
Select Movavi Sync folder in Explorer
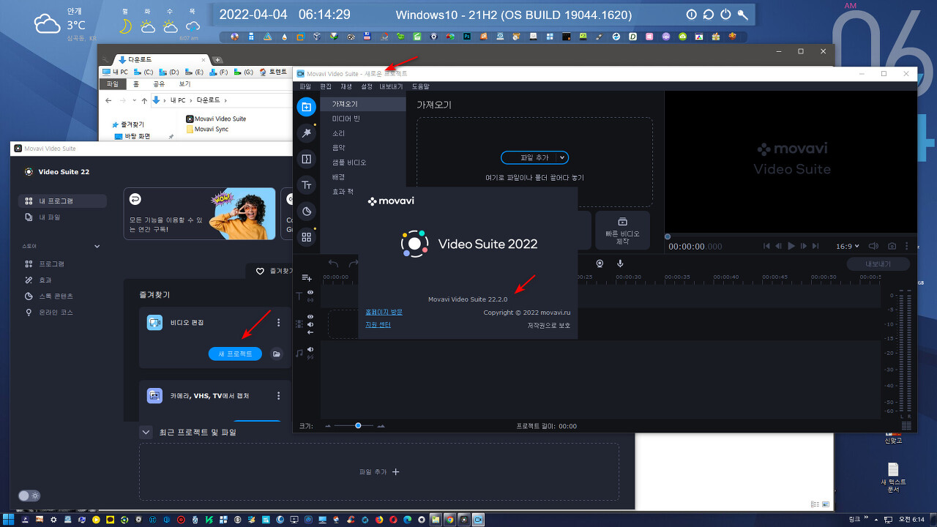(x=207, y=129)
